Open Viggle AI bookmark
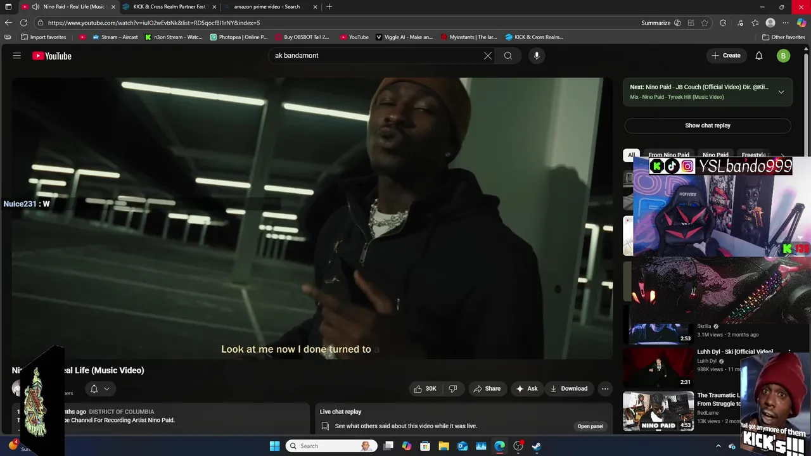This screenshot has width=811, height=456. (404, 37)
